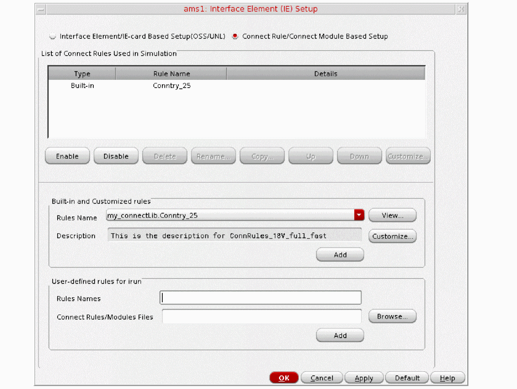Focus the Rules Names input field

[260, 298]
